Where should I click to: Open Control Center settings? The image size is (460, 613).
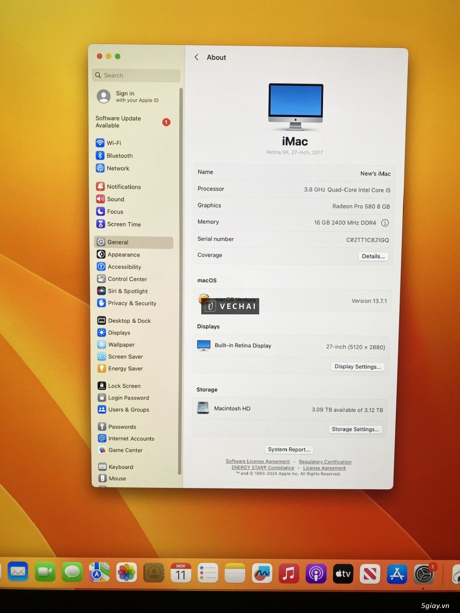coord(122,278)
